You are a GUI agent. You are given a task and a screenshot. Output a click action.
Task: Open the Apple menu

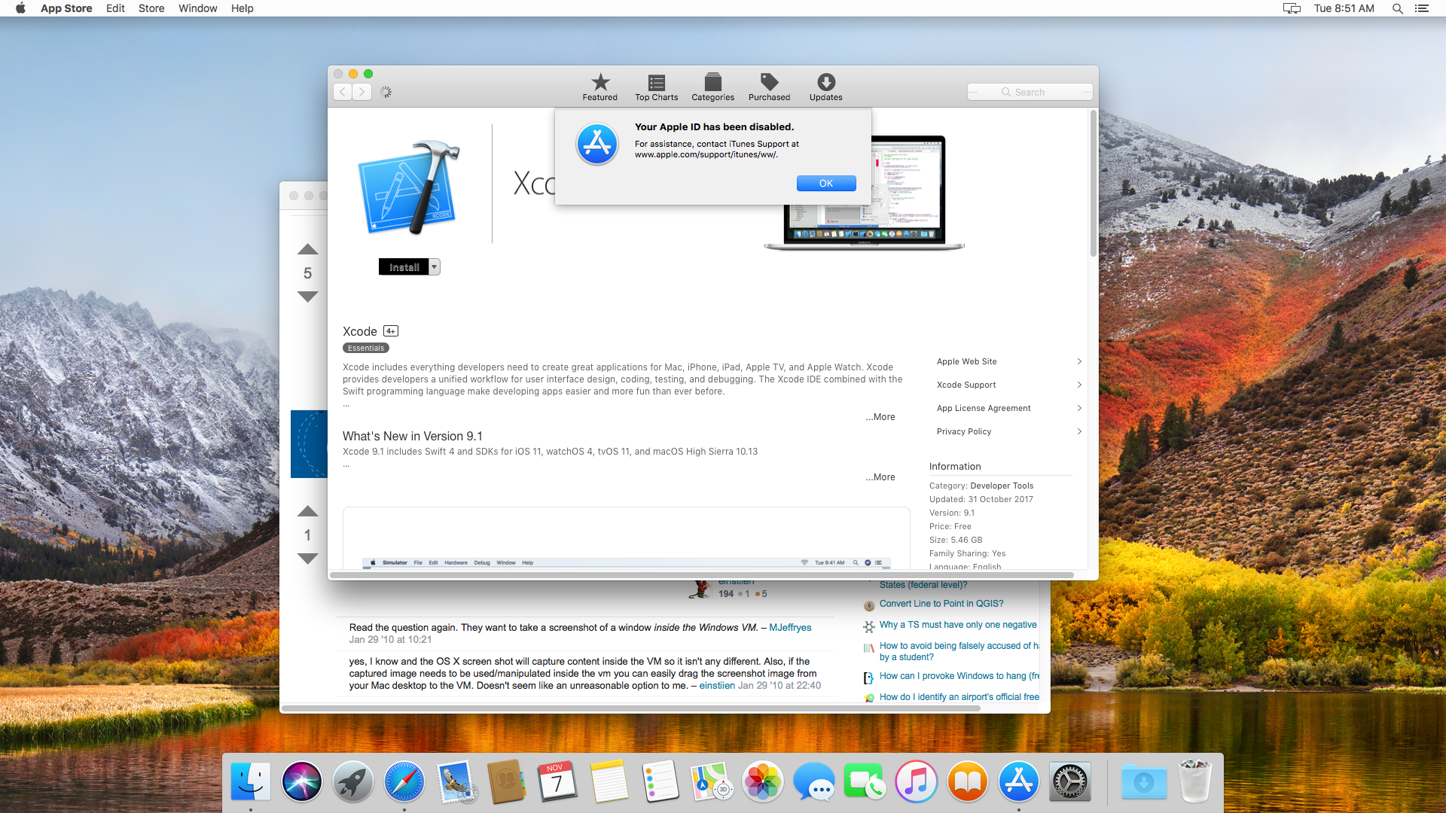(x=20, y=8)
